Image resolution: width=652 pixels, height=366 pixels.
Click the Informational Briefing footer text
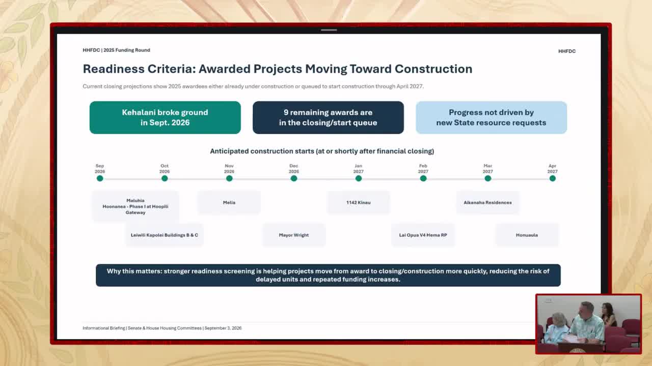(162, 328)
